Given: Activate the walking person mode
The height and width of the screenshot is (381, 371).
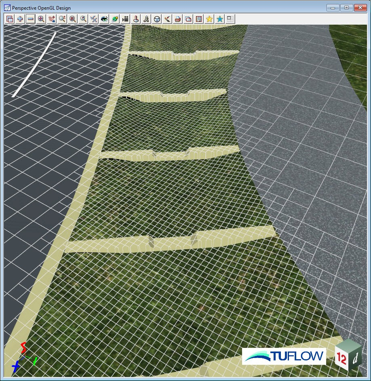Looking at the screenshot, I should [x=146, y=19].
